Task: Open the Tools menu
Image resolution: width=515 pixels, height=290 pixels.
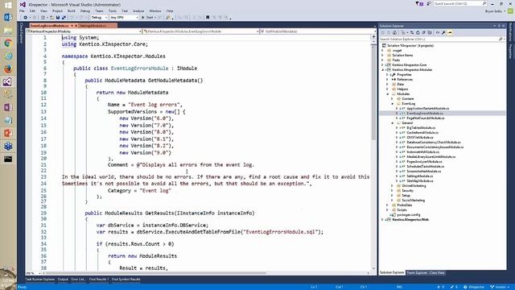Action: pos(113,10)
